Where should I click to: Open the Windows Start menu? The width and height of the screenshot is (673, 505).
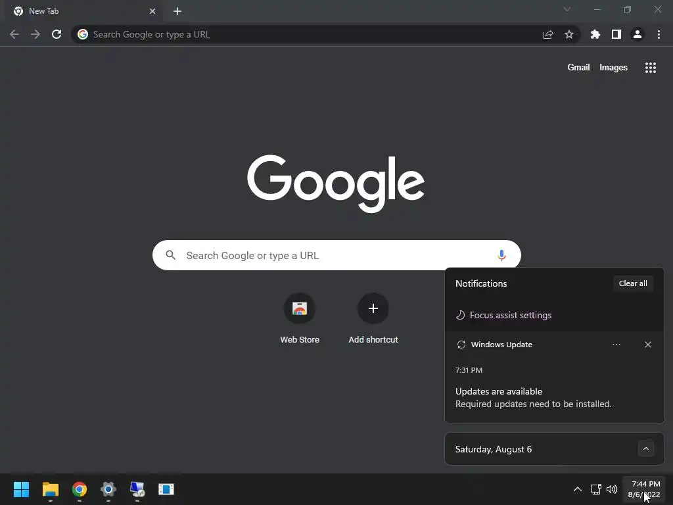[x=22, y=489]
